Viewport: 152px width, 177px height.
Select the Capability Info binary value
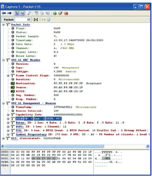pyautogui.click(x=68, y=115)
